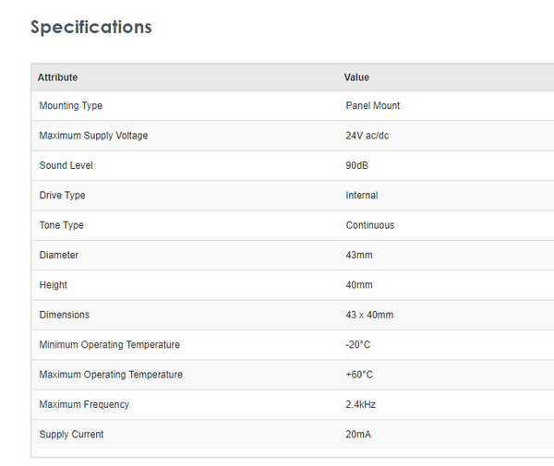554x466 pixels.
Task: Click the 90dB value cell
Action: (x=357, y=165)
